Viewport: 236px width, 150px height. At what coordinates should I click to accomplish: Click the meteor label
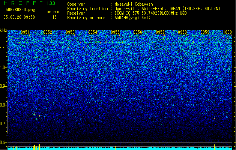(53, 12)
